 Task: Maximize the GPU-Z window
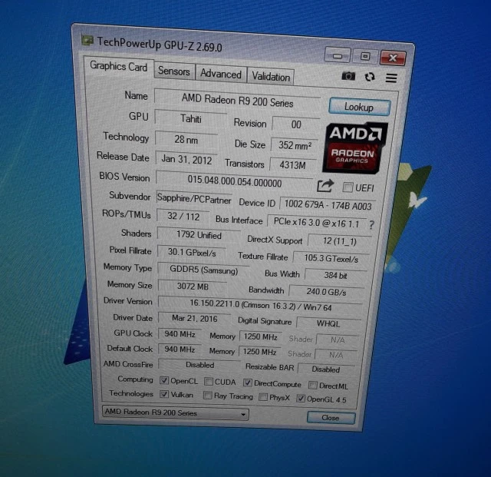click(365, 57)
